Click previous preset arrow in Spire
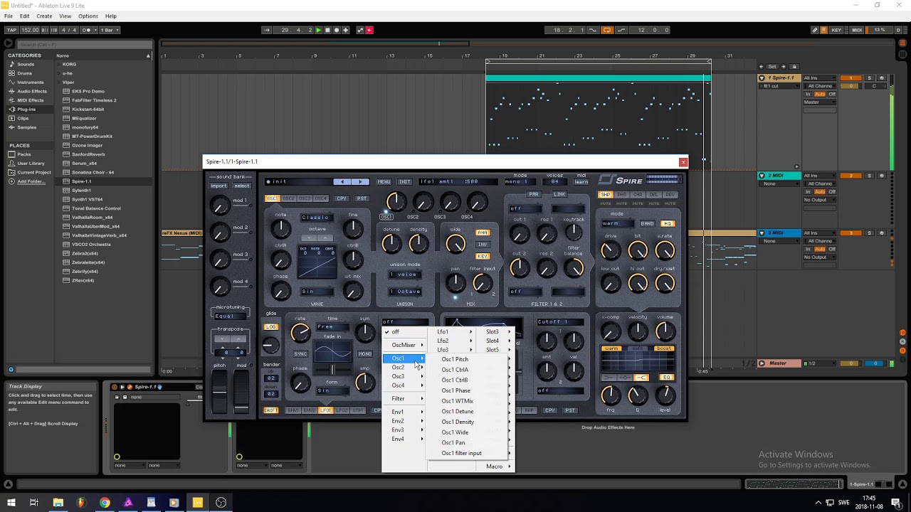Image resolution: width=911 pixels, height=512 pixels. click(343, 181)
